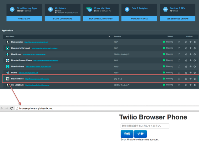This screenshot has width=199, height=143.
Task: Open blue-SL-Arc external link icon
Action: click(x=186, y=54)
